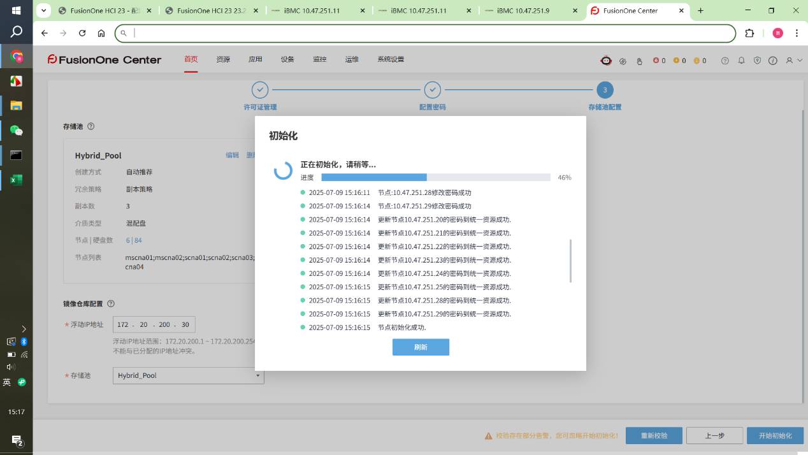The image size is (808, 455).
Task: Open the 运维 menu
Action: (x=352, y=59)
